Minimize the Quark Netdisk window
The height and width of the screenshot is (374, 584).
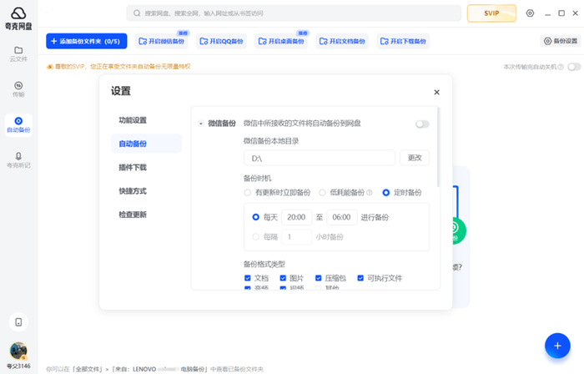point(547,13)
